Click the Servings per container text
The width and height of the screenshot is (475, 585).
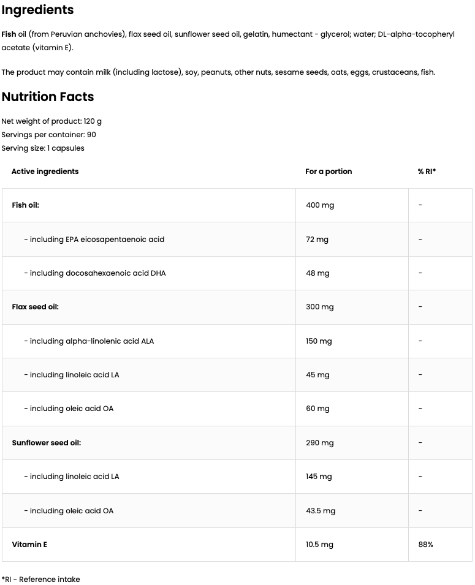tap(48, 135)
